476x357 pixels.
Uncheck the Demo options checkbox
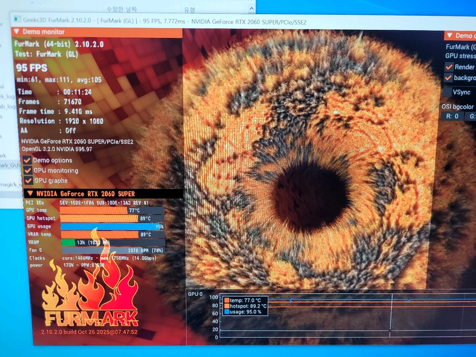tap(27, 160)
